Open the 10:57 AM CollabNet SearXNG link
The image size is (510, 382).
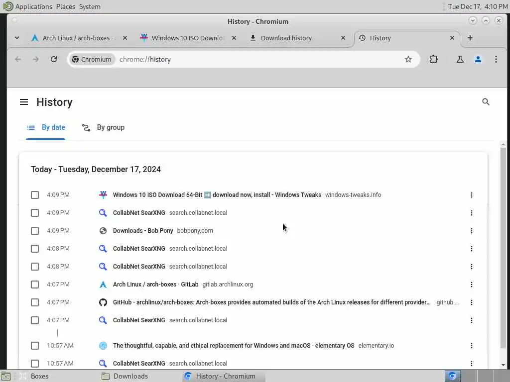[139, 364]
